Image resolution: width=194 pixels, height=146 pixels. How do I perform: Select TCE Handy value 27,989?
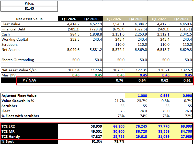click(x=181, y=137)
